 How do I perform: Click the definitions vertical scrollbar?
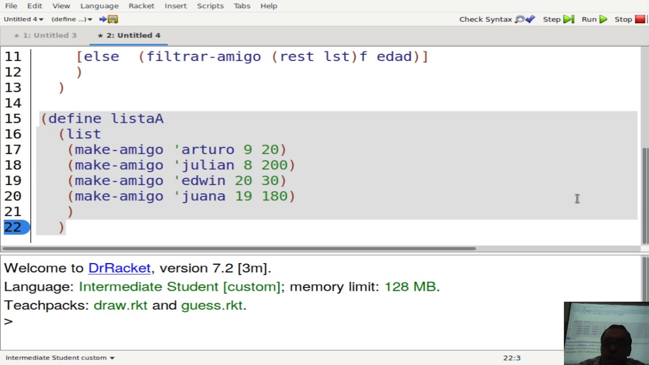(644, 193)
